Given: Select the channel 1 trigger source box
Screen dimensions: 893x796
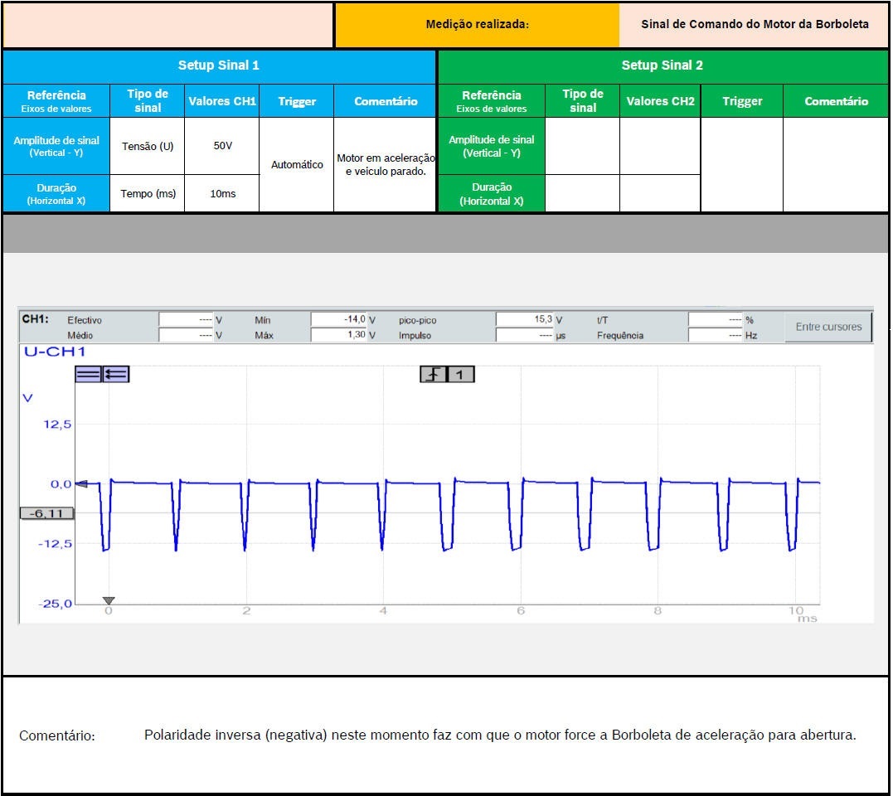Looking at the screenshot, I should click(461, 375).
